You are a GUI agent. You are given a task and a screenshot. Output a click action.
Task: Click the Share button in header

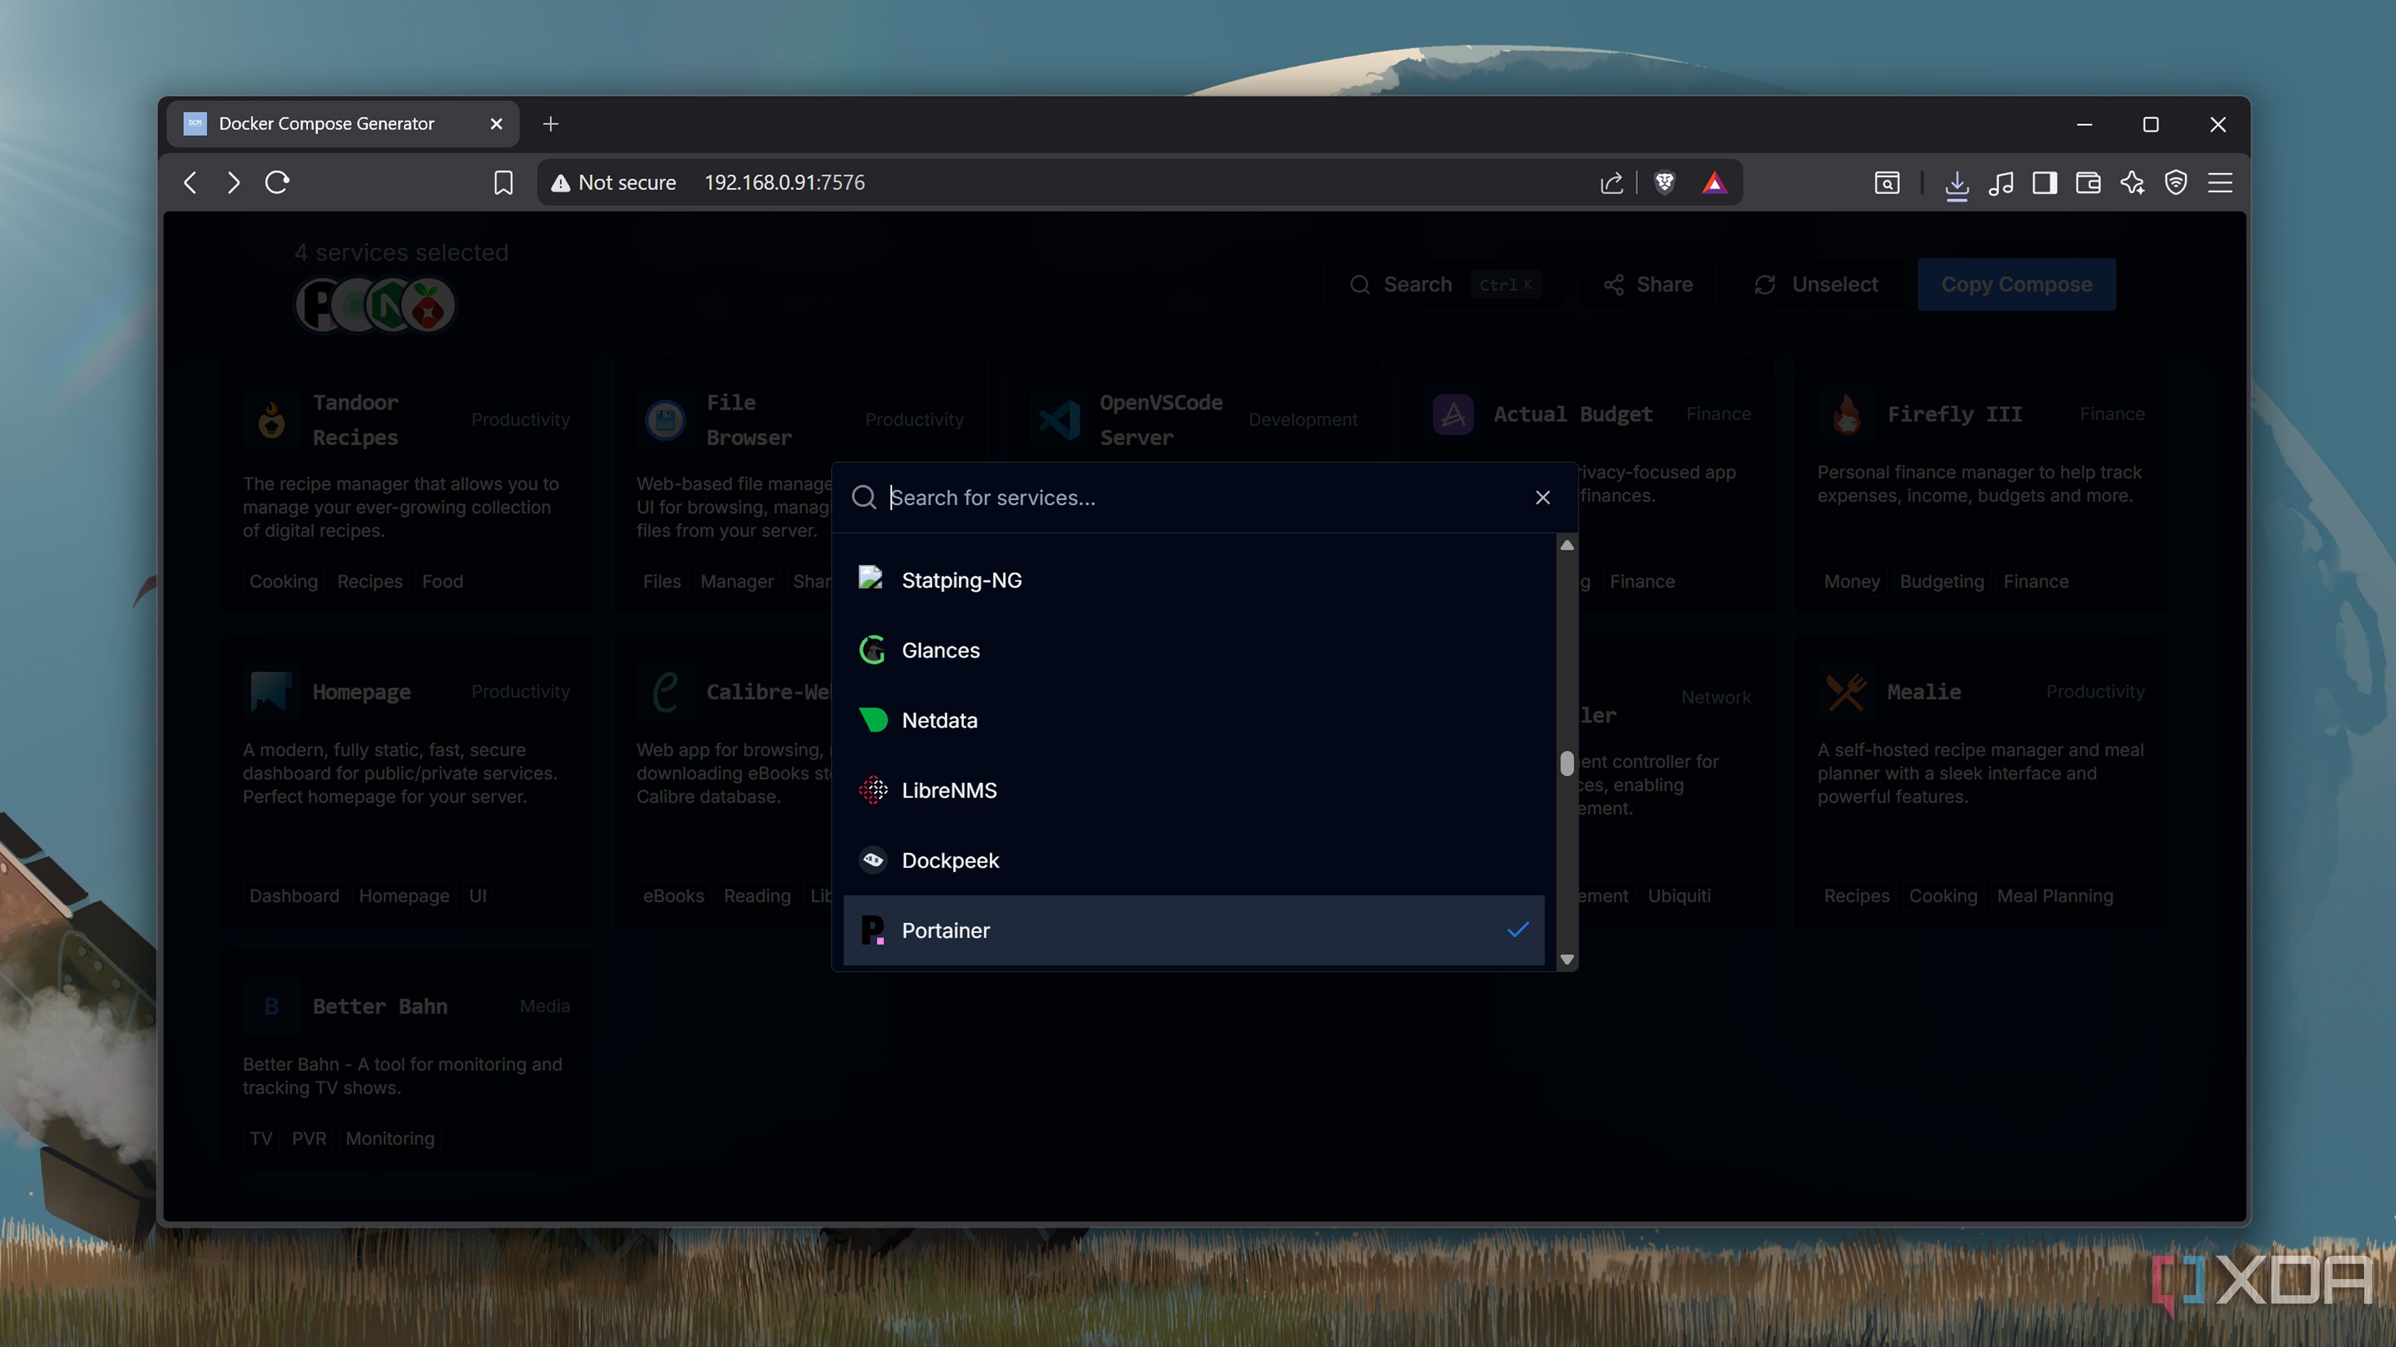(x=1648, y=284)
